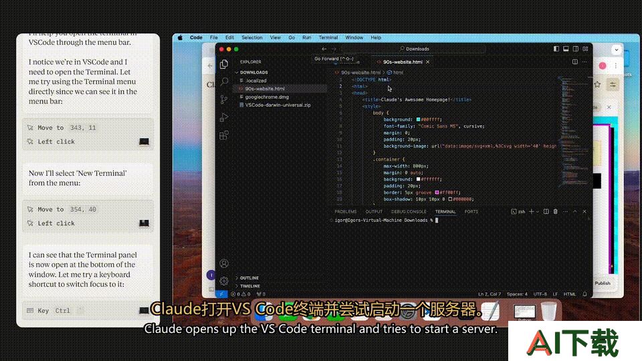This screenshot has width=642, height=361.
Task: Click the #ffffff background color swatch
Action: [418, 179]
